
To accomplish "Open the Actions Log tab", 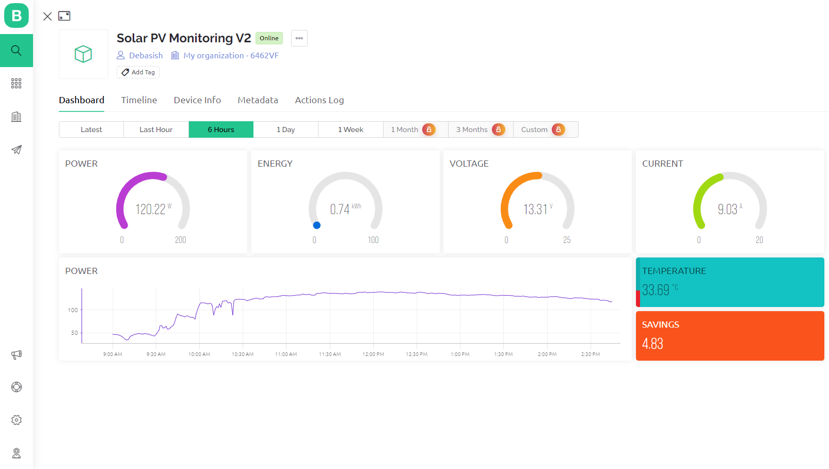I will (319, 100).
